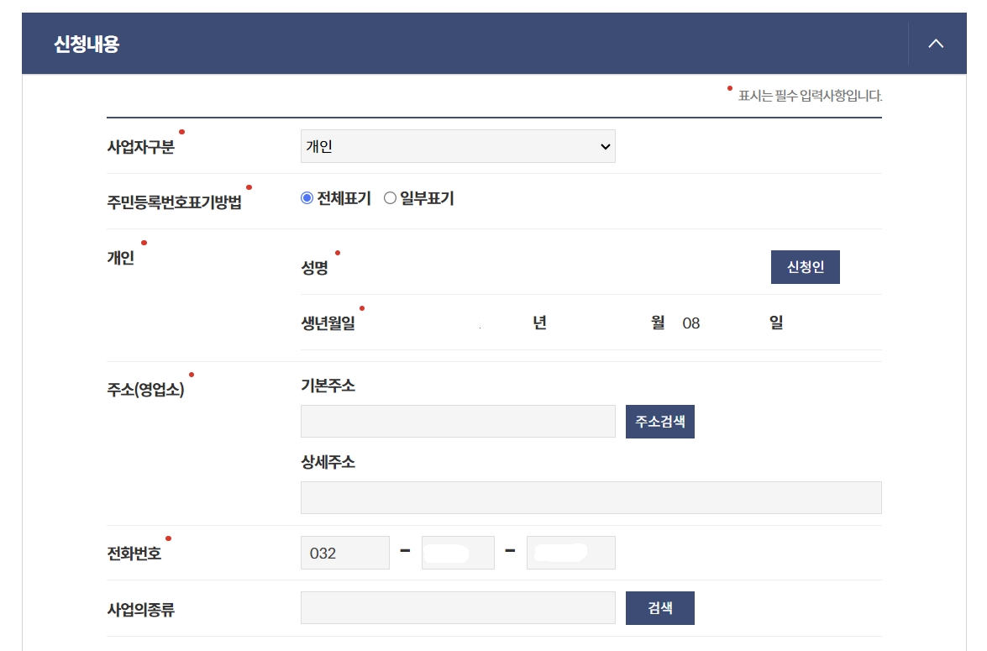Collapse the 신청내용 section with chevron
Viewport: 987px width, 651px height.
point(936,44)
